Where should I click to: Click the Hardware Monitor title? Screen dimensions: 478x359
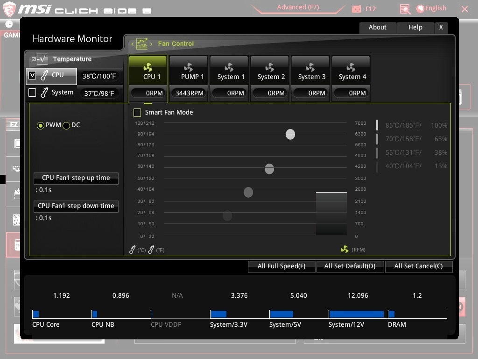[x=72, y=39]
